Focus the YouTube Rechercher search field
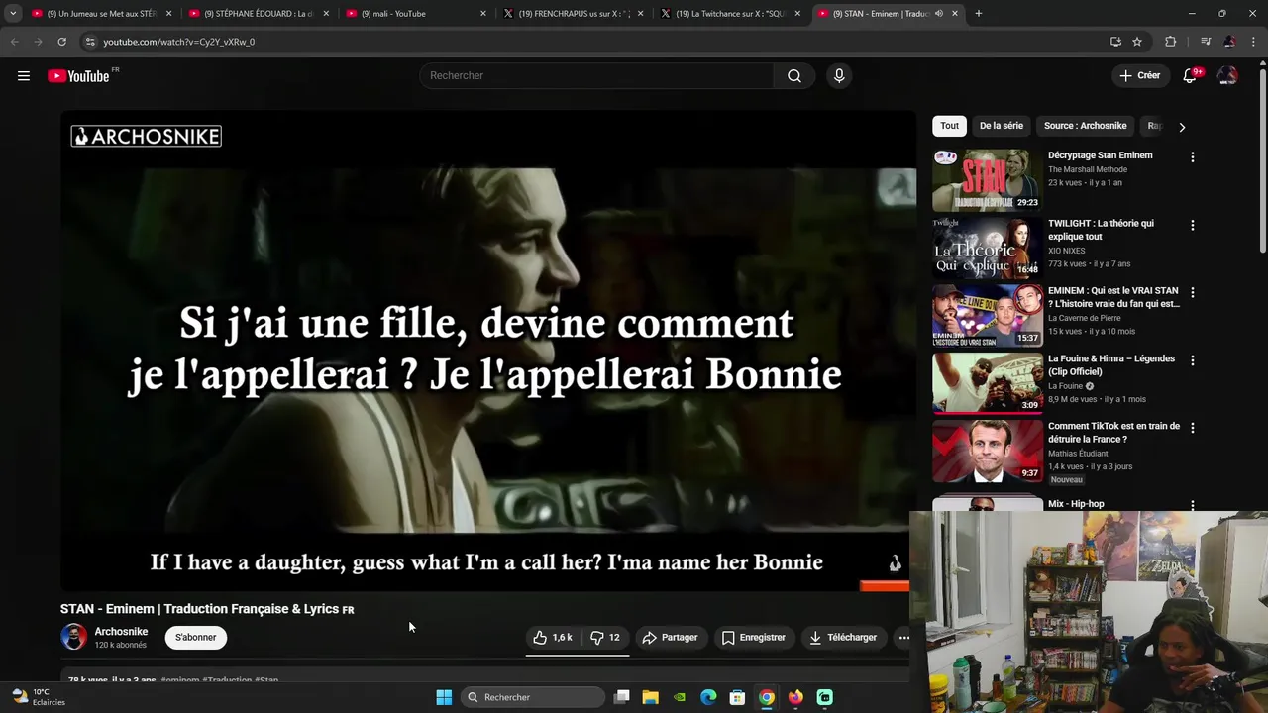1268x713 pixels. [x=596, y=76]
